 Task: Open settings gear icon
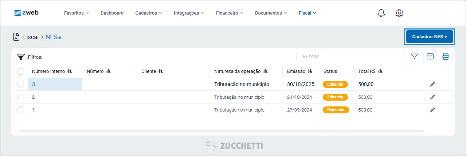coord(399,13)
